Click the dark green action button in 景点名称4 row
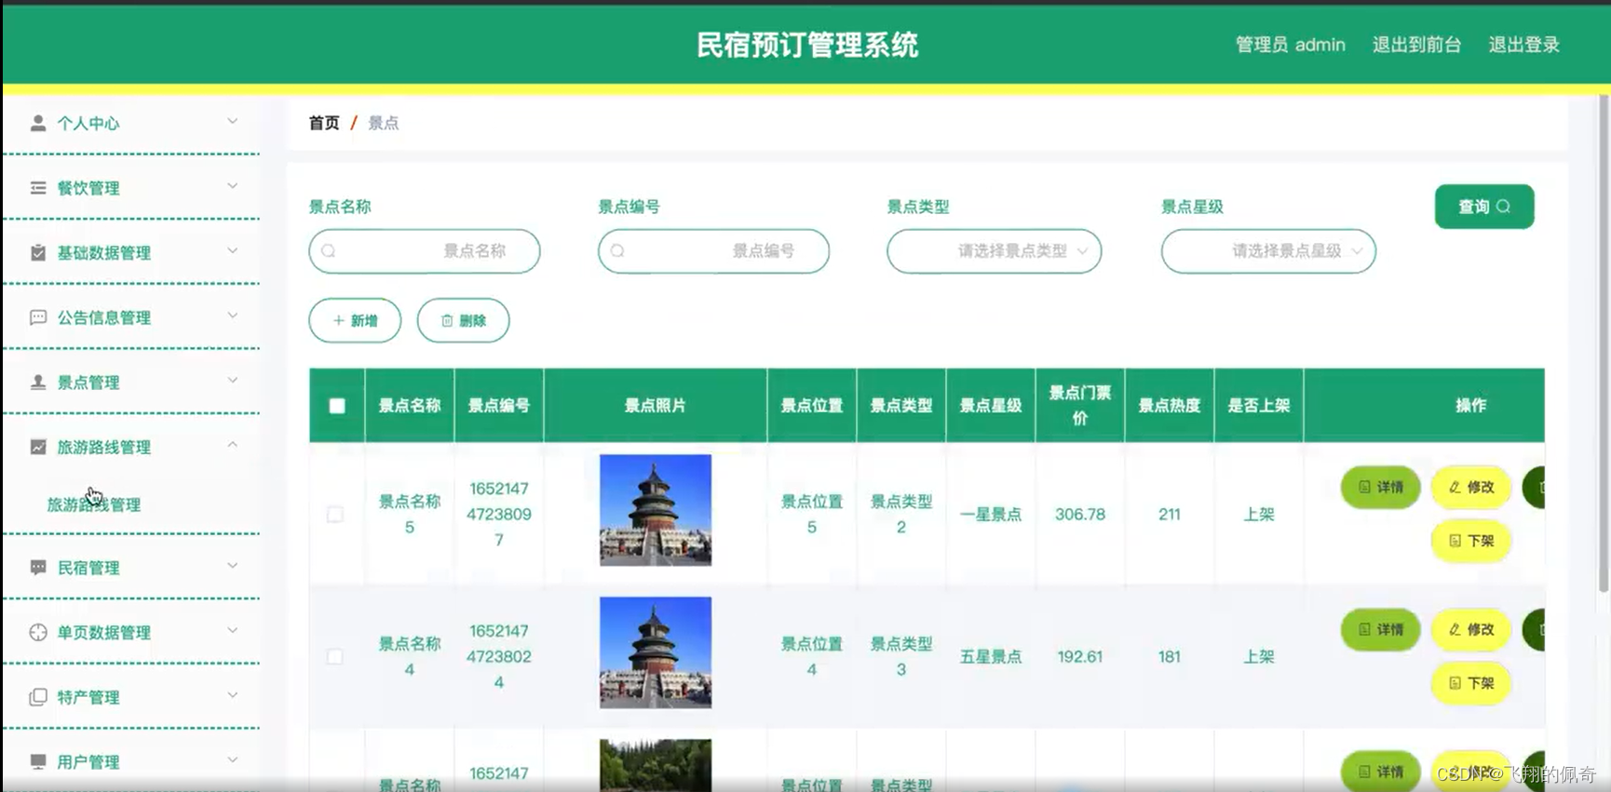The image size is (1611, 792). pyautogui.click(x=1534, y=629)
